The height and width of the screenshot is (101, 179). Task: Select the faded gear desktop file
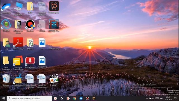coord(42,24)
